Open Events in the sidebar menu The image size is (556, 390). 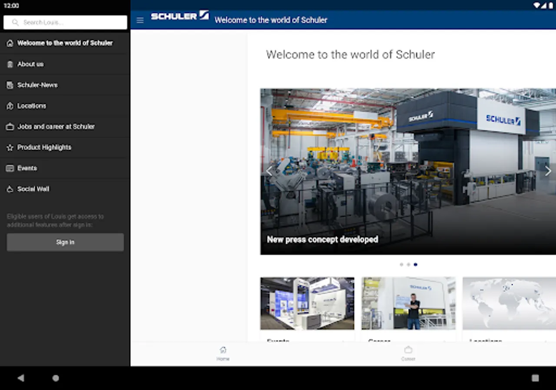[x=65, y=168]
